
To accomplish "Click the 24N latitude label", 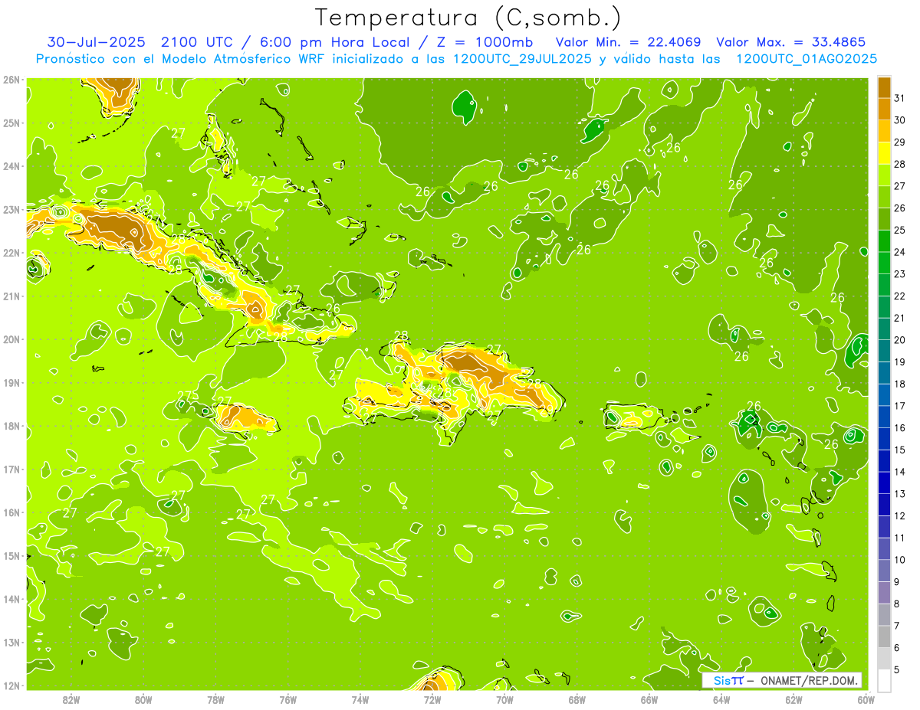I will pos(11,166).
